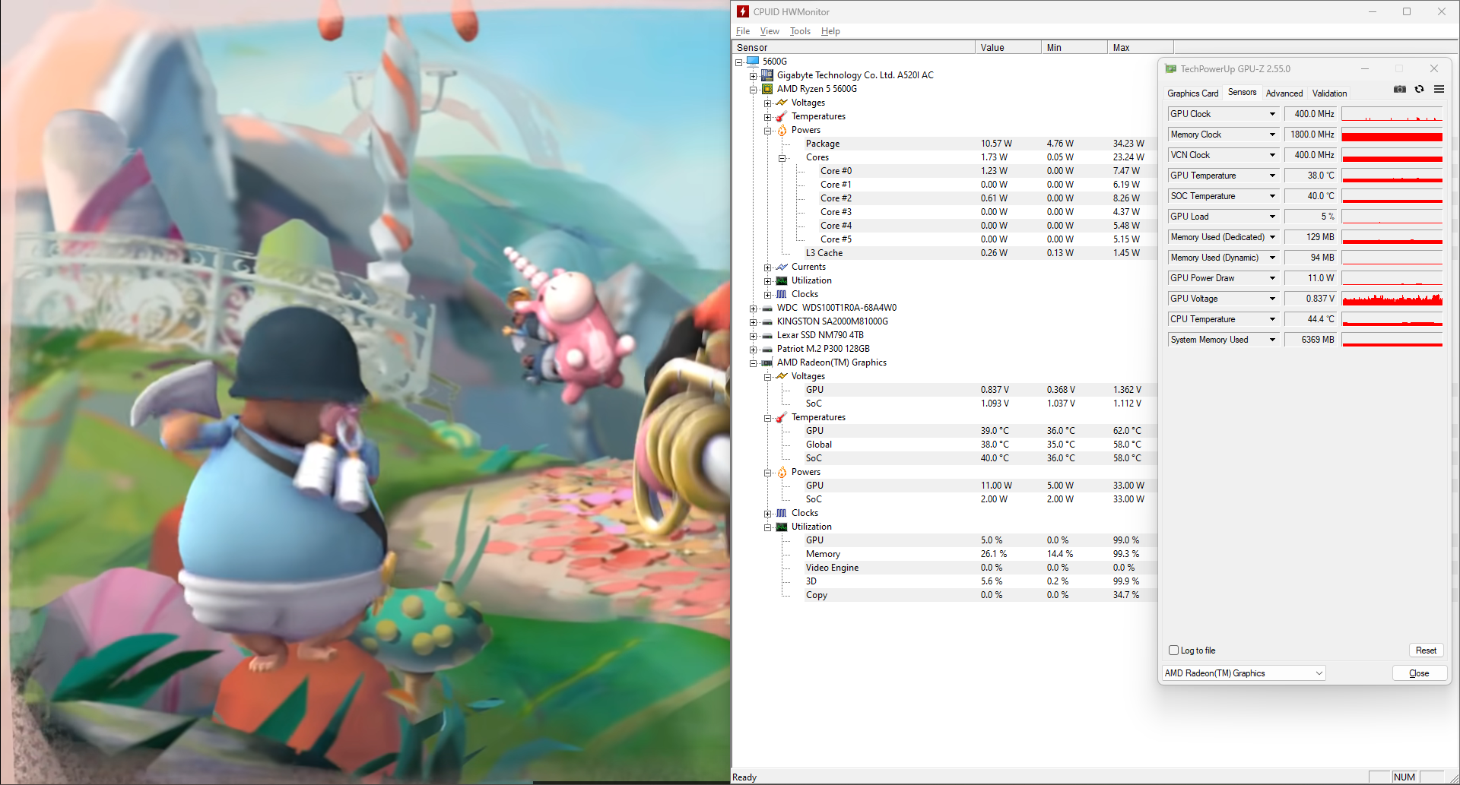Viewport: 1460px width, 785px height.
Task: Expand the WDC WDS100T1R0A drive node
Action: pyautogui.click(x=753, y=308)
